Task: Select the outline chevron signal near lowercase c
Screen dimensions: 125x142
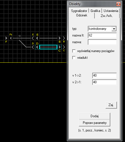Action: 64,47
